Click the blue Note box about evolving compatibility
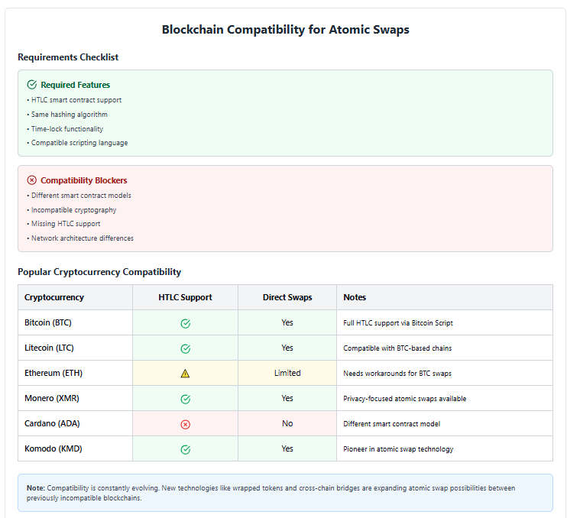 285,493
